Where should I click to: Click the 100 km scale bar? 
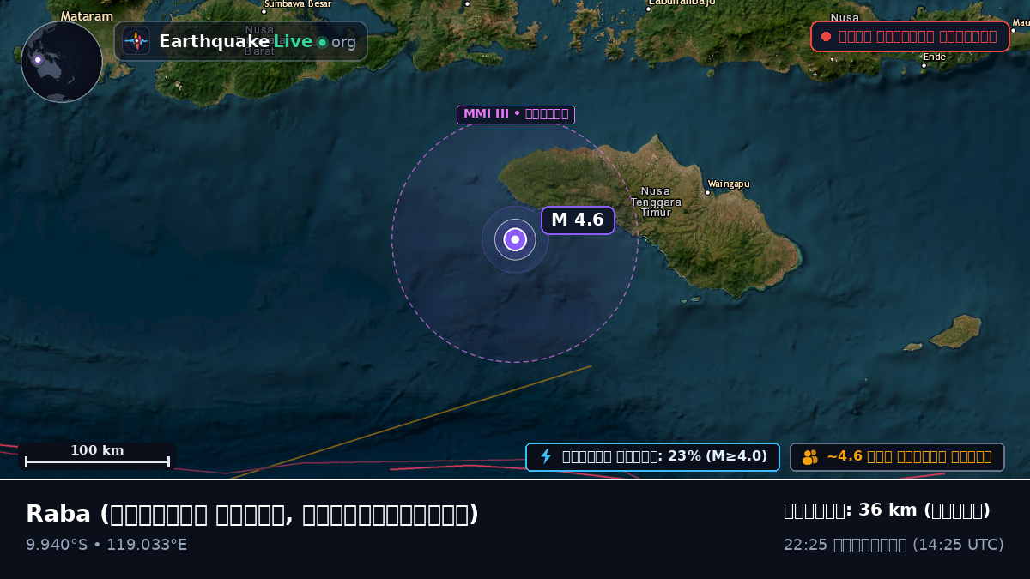tap(97, 456)
